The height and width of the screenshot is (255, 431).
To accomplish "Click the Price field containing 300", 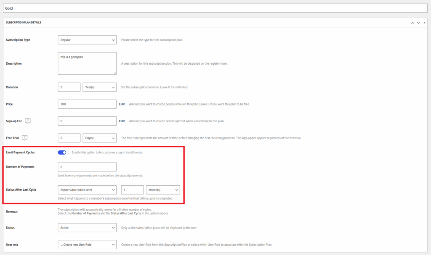I will click(87, 104).
